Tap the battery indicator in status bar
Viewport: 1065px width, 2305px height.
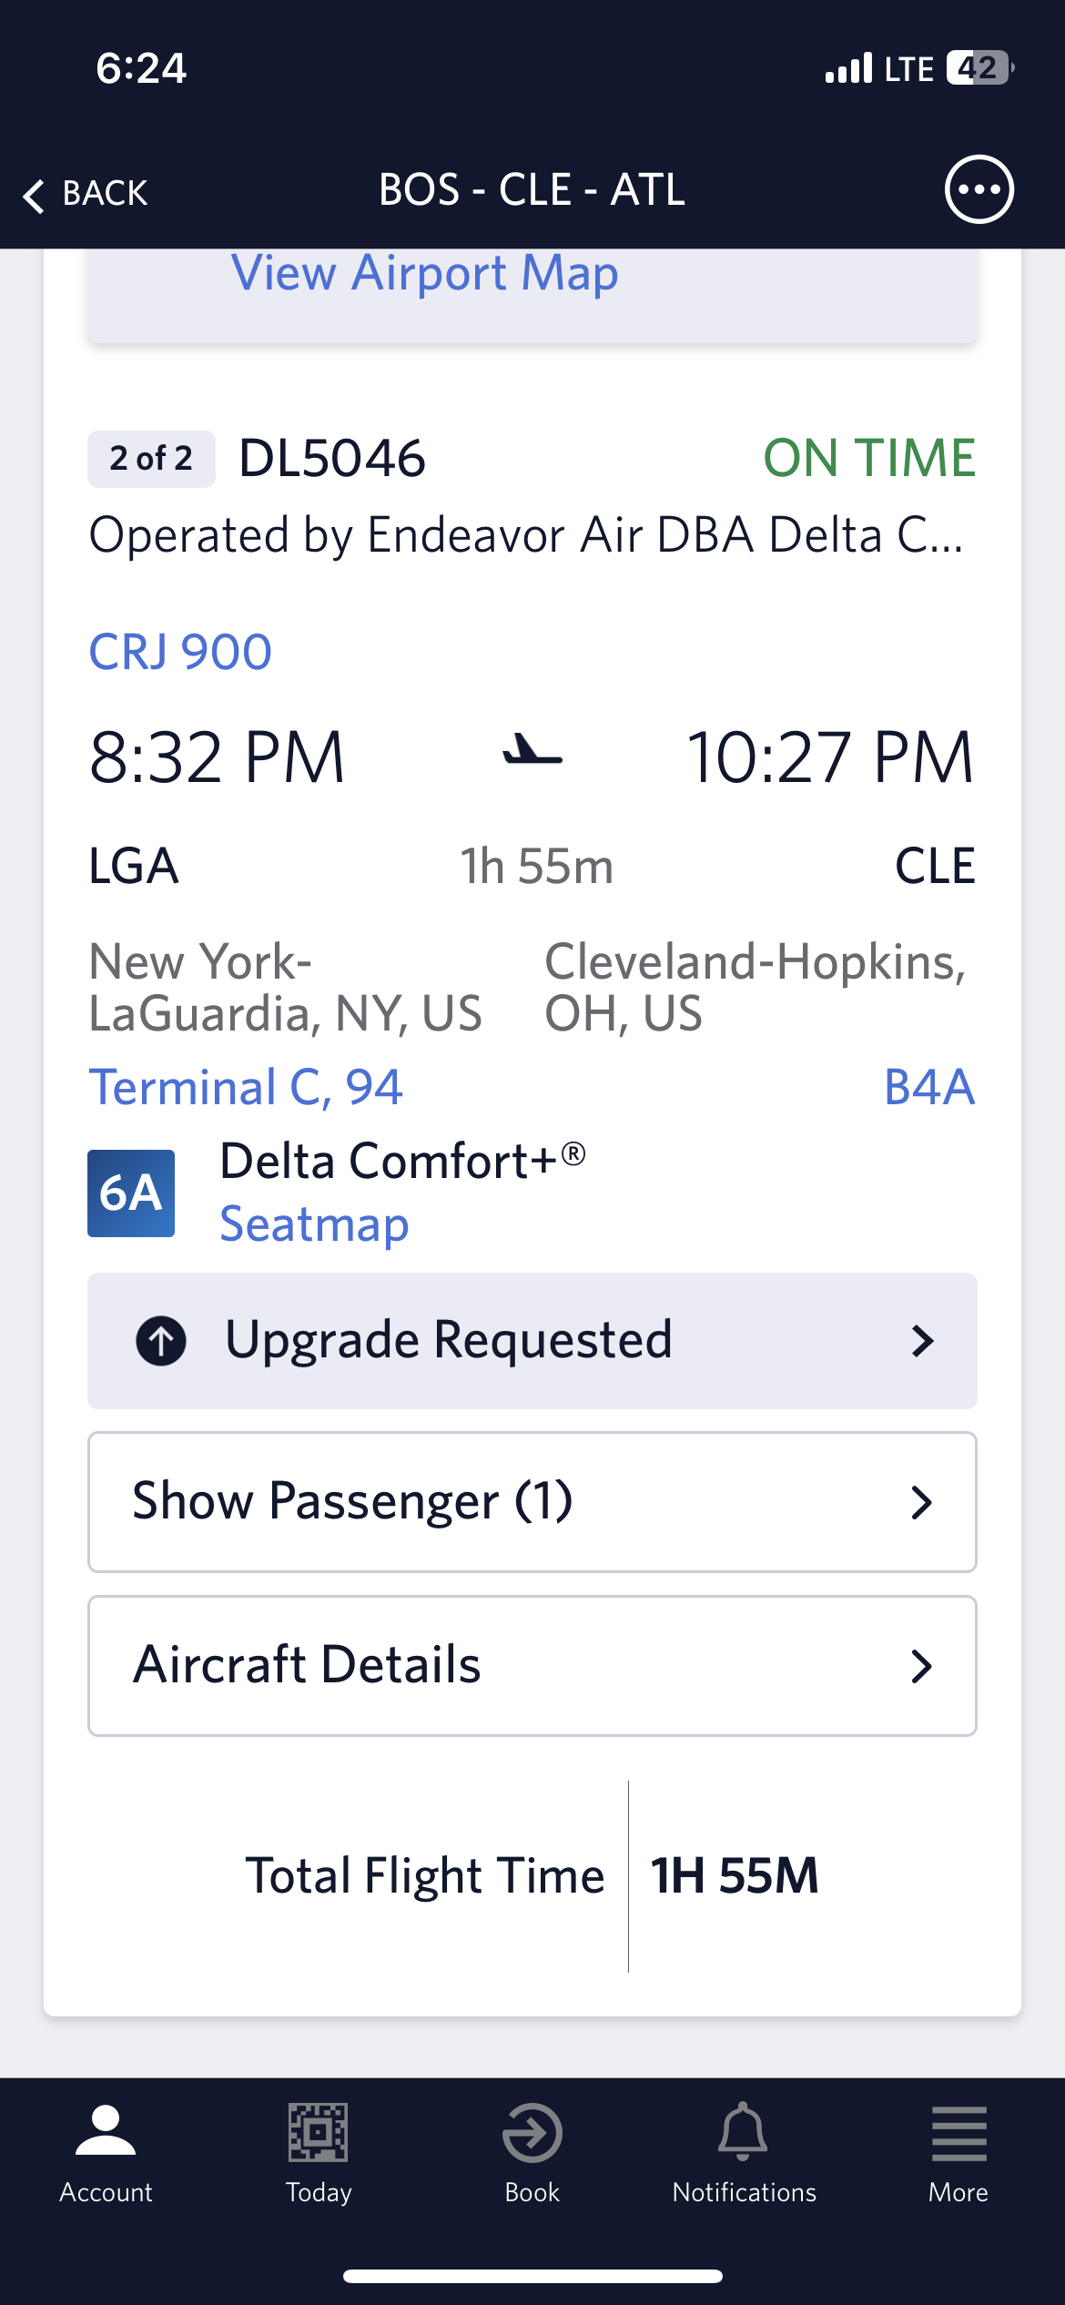(980, 68)
